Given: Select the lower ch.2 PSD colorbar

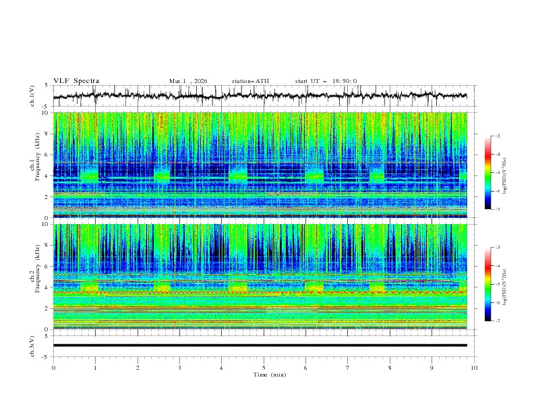Looking at the screenshot, I should (488, 284).
